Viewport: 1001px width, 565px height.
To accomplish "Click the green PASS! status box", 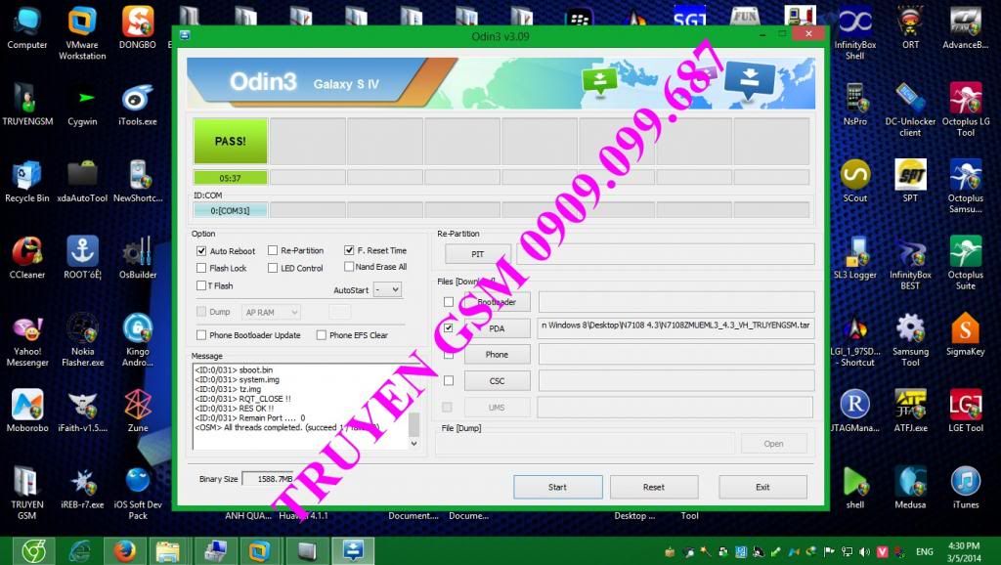I will tap(231, 141).
